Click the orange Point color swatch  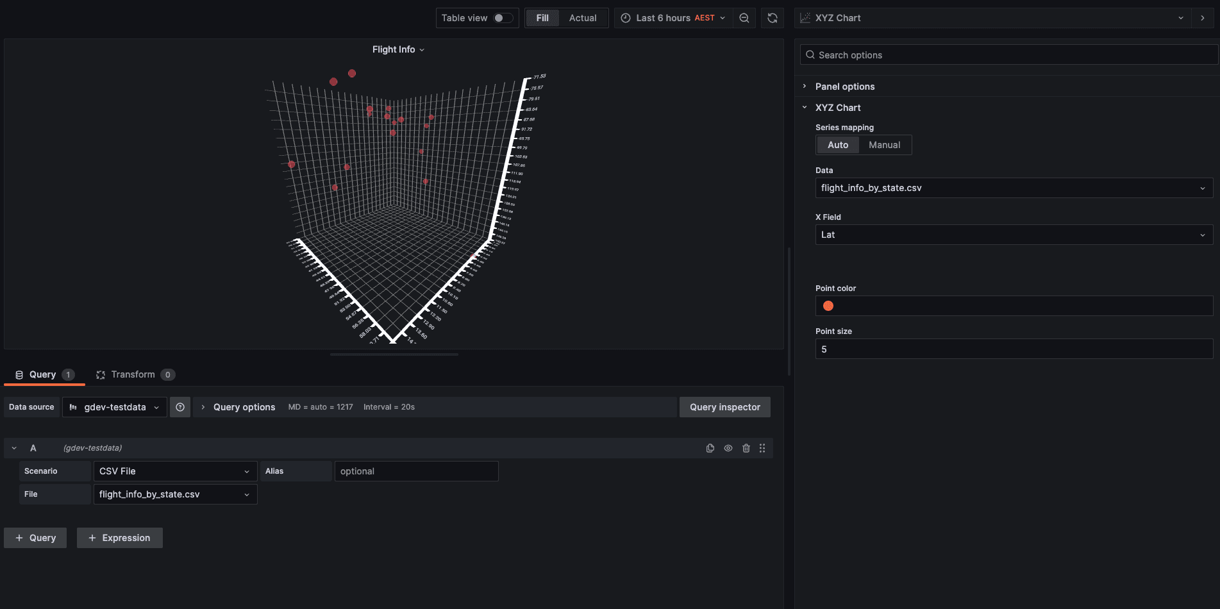point(827,306)
